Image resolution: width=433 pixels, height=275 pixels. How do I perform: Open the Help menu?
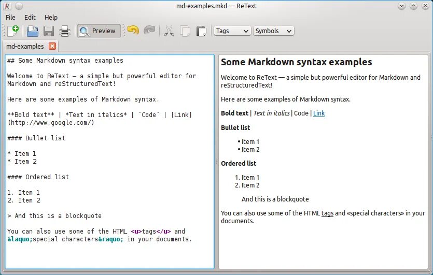tap(51, 18)
